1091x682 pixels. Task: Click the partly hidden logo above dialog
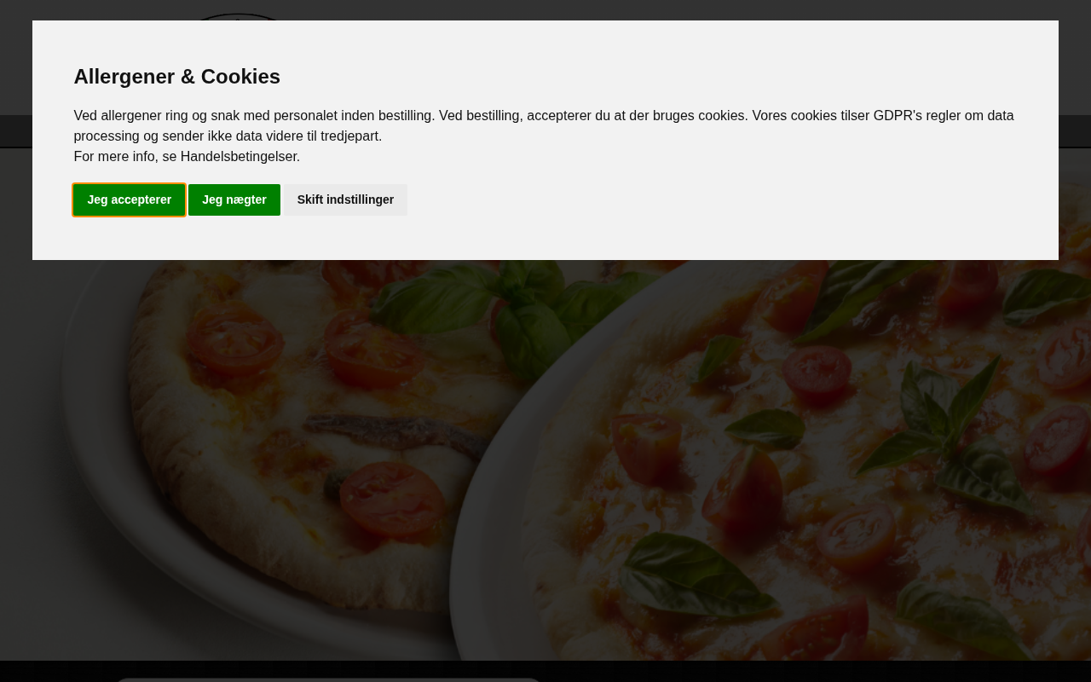tap(239, 16)
